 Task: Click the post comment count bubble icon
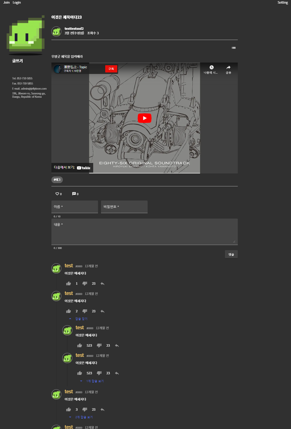(74, 194)
